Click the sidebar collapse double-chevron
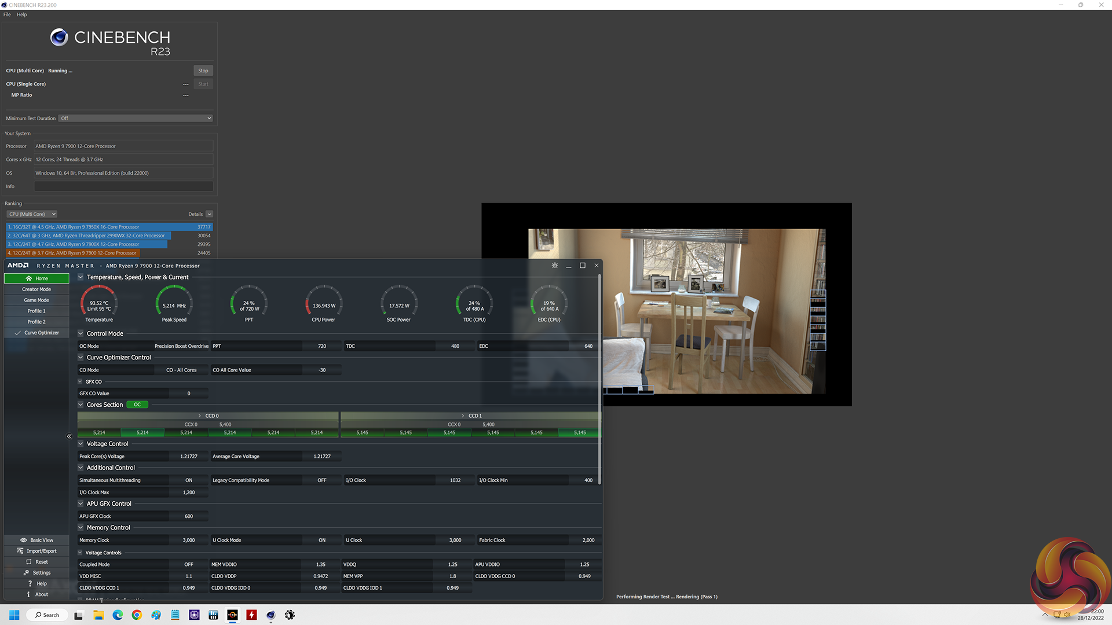Image resolution: width=1112 pixels, height=625 pixels. tap(69, 436)
